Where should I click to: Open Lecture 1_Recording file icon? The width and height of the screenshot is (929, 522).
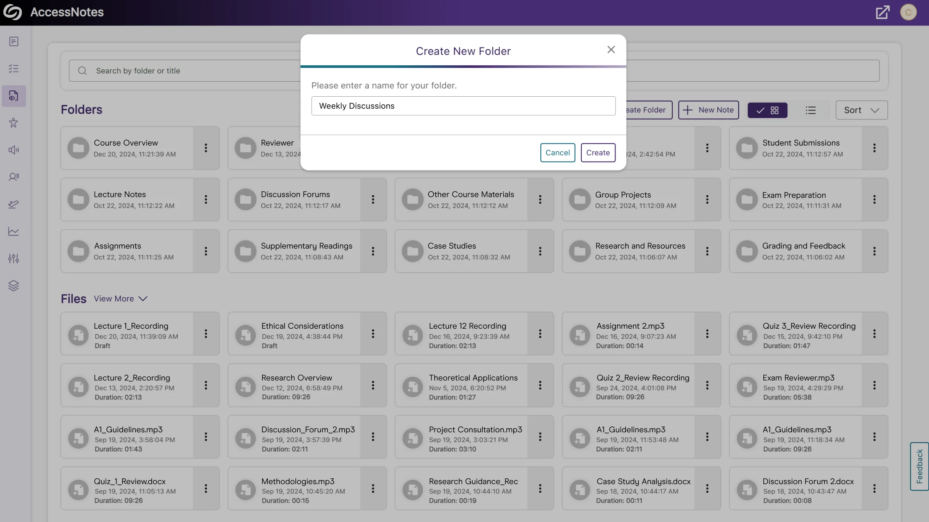(x=79, y=335)
